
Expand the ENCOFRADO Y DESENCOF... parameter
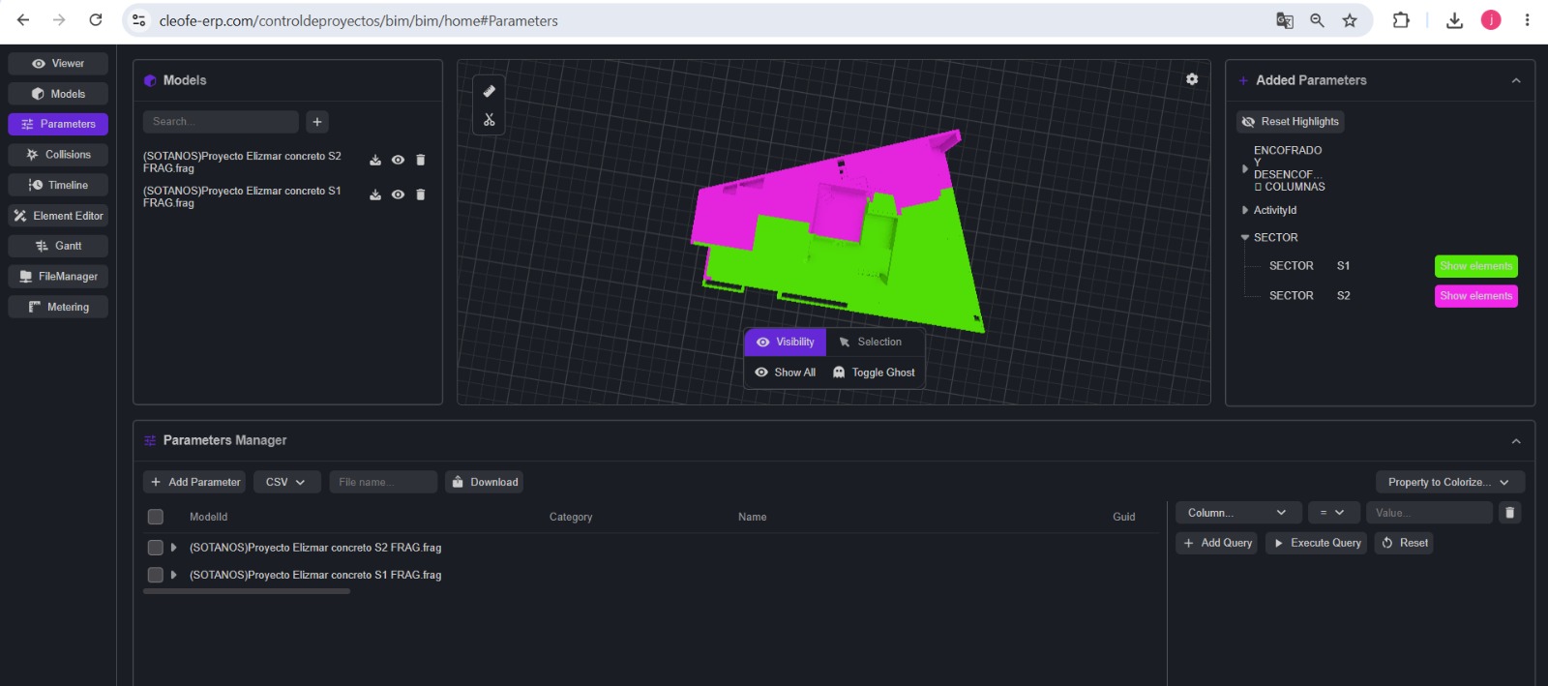pos(1245,168)
